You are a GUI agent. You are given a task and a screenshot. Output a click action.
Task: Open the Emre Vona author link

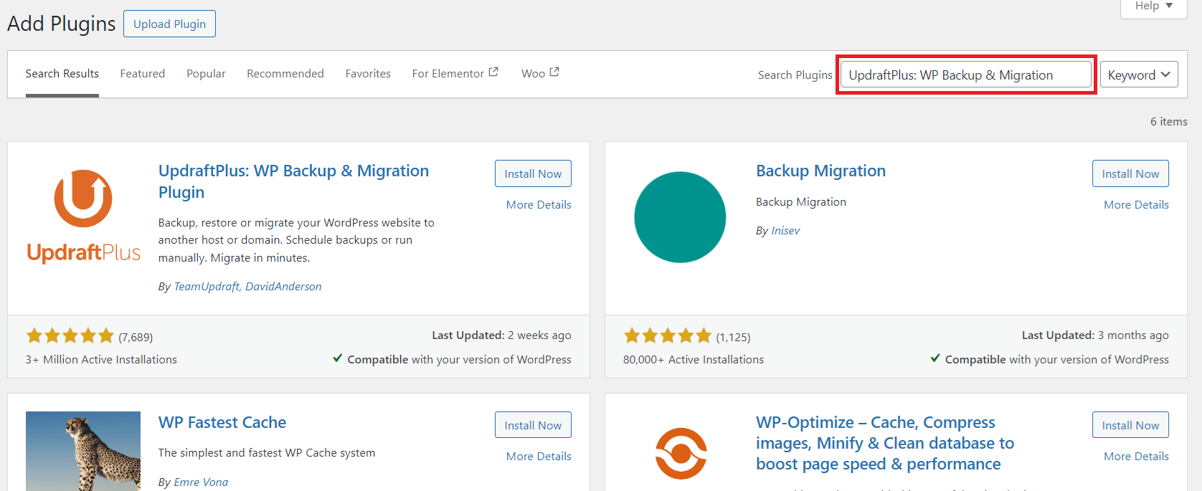(x=201, y=482)
